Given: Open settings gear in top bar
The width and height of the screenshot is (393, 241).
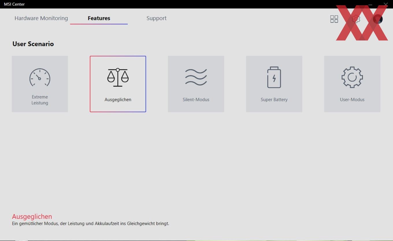Looking at the screenshot, I should click(356, 19).
